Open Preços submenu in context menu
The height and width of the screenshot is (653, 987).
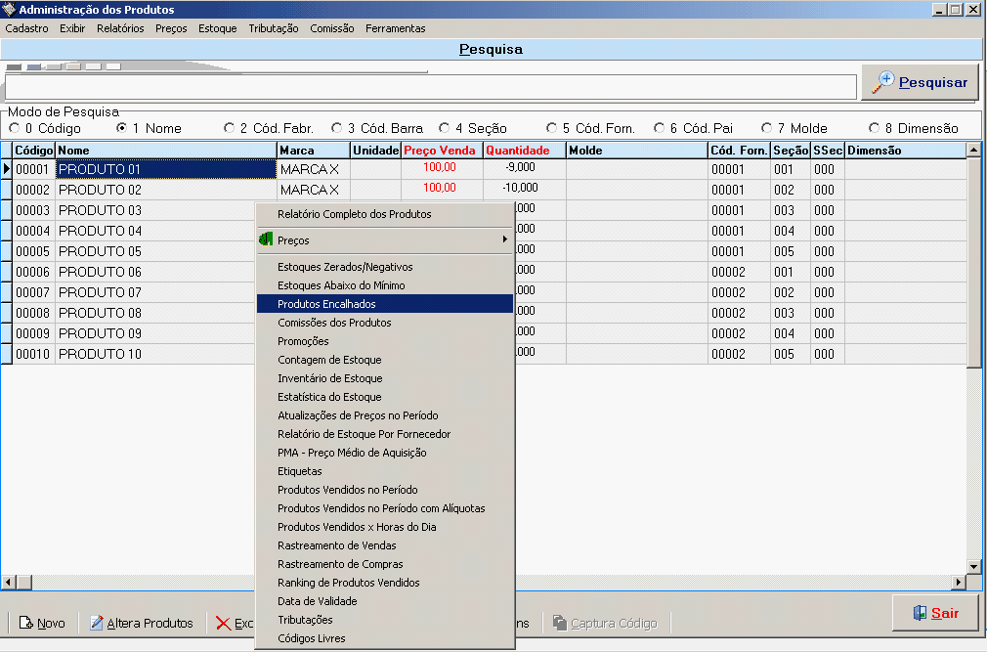[293, 239]
